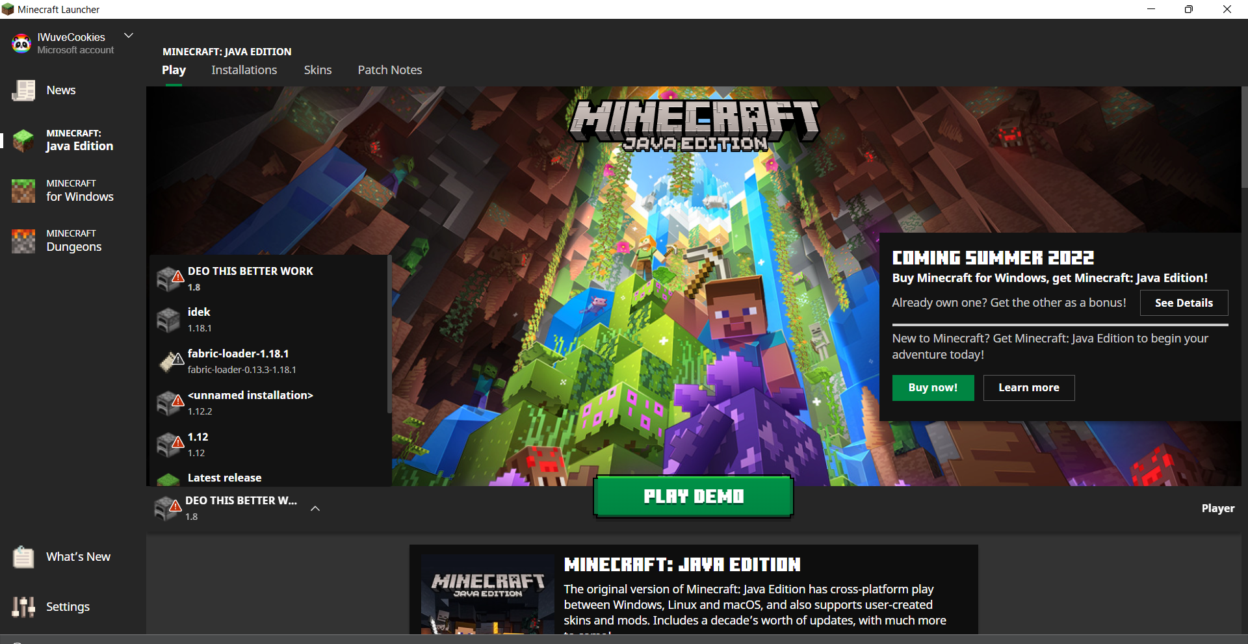Click the Learn more button

pos(1028,388)
